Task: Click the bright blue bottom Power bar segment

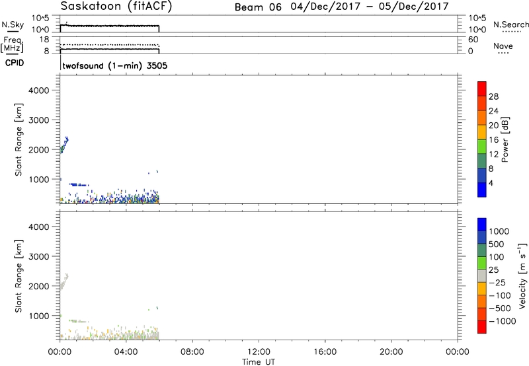Action: [482, 190]
